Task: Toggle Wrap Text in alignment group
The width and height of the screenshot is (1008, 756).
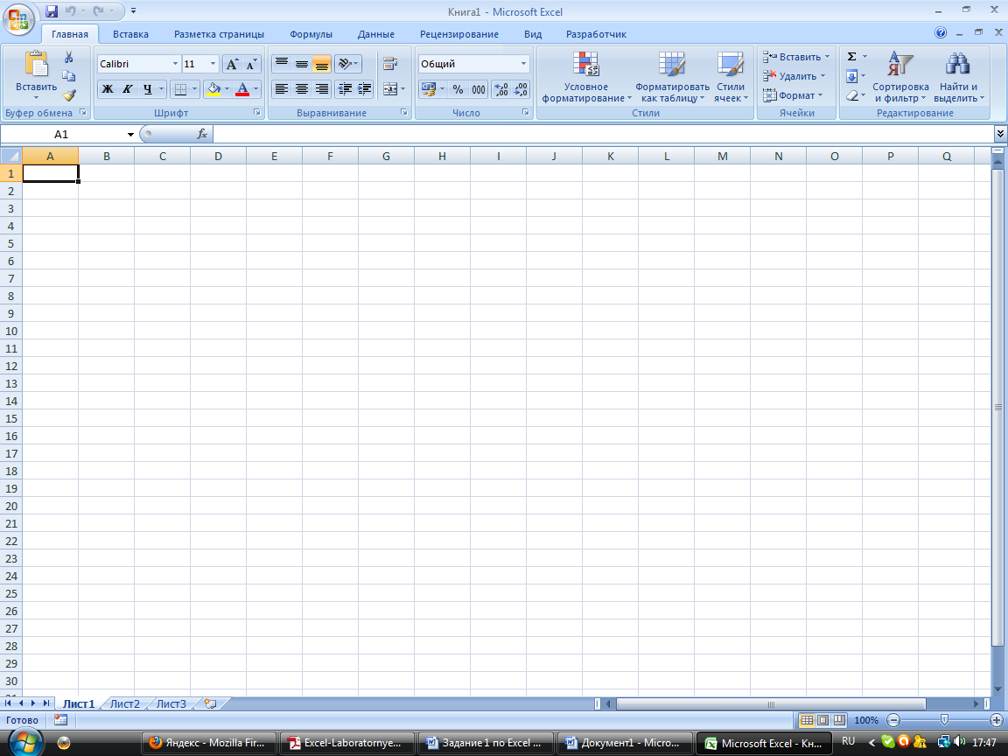Action: 389,64
